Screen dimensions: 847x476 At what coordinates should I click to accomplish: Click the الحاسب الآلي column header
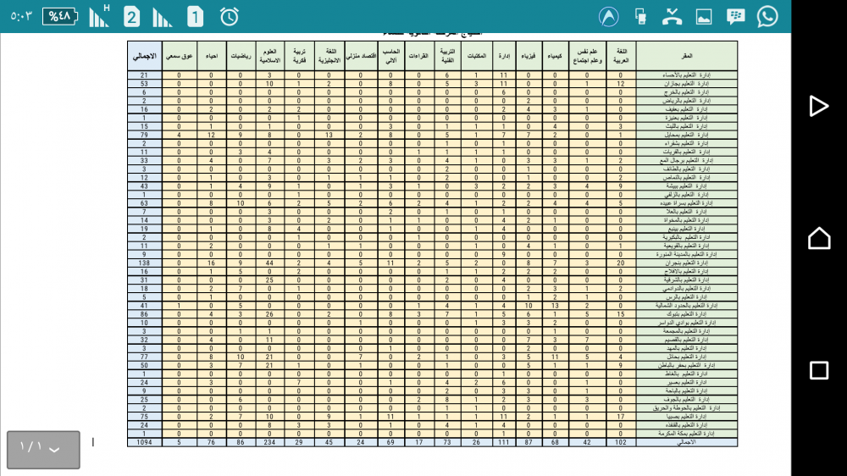click(x=390, y=56)
